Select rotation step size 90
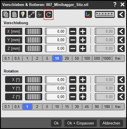127x129 pixels. click(x=97, y=107)
